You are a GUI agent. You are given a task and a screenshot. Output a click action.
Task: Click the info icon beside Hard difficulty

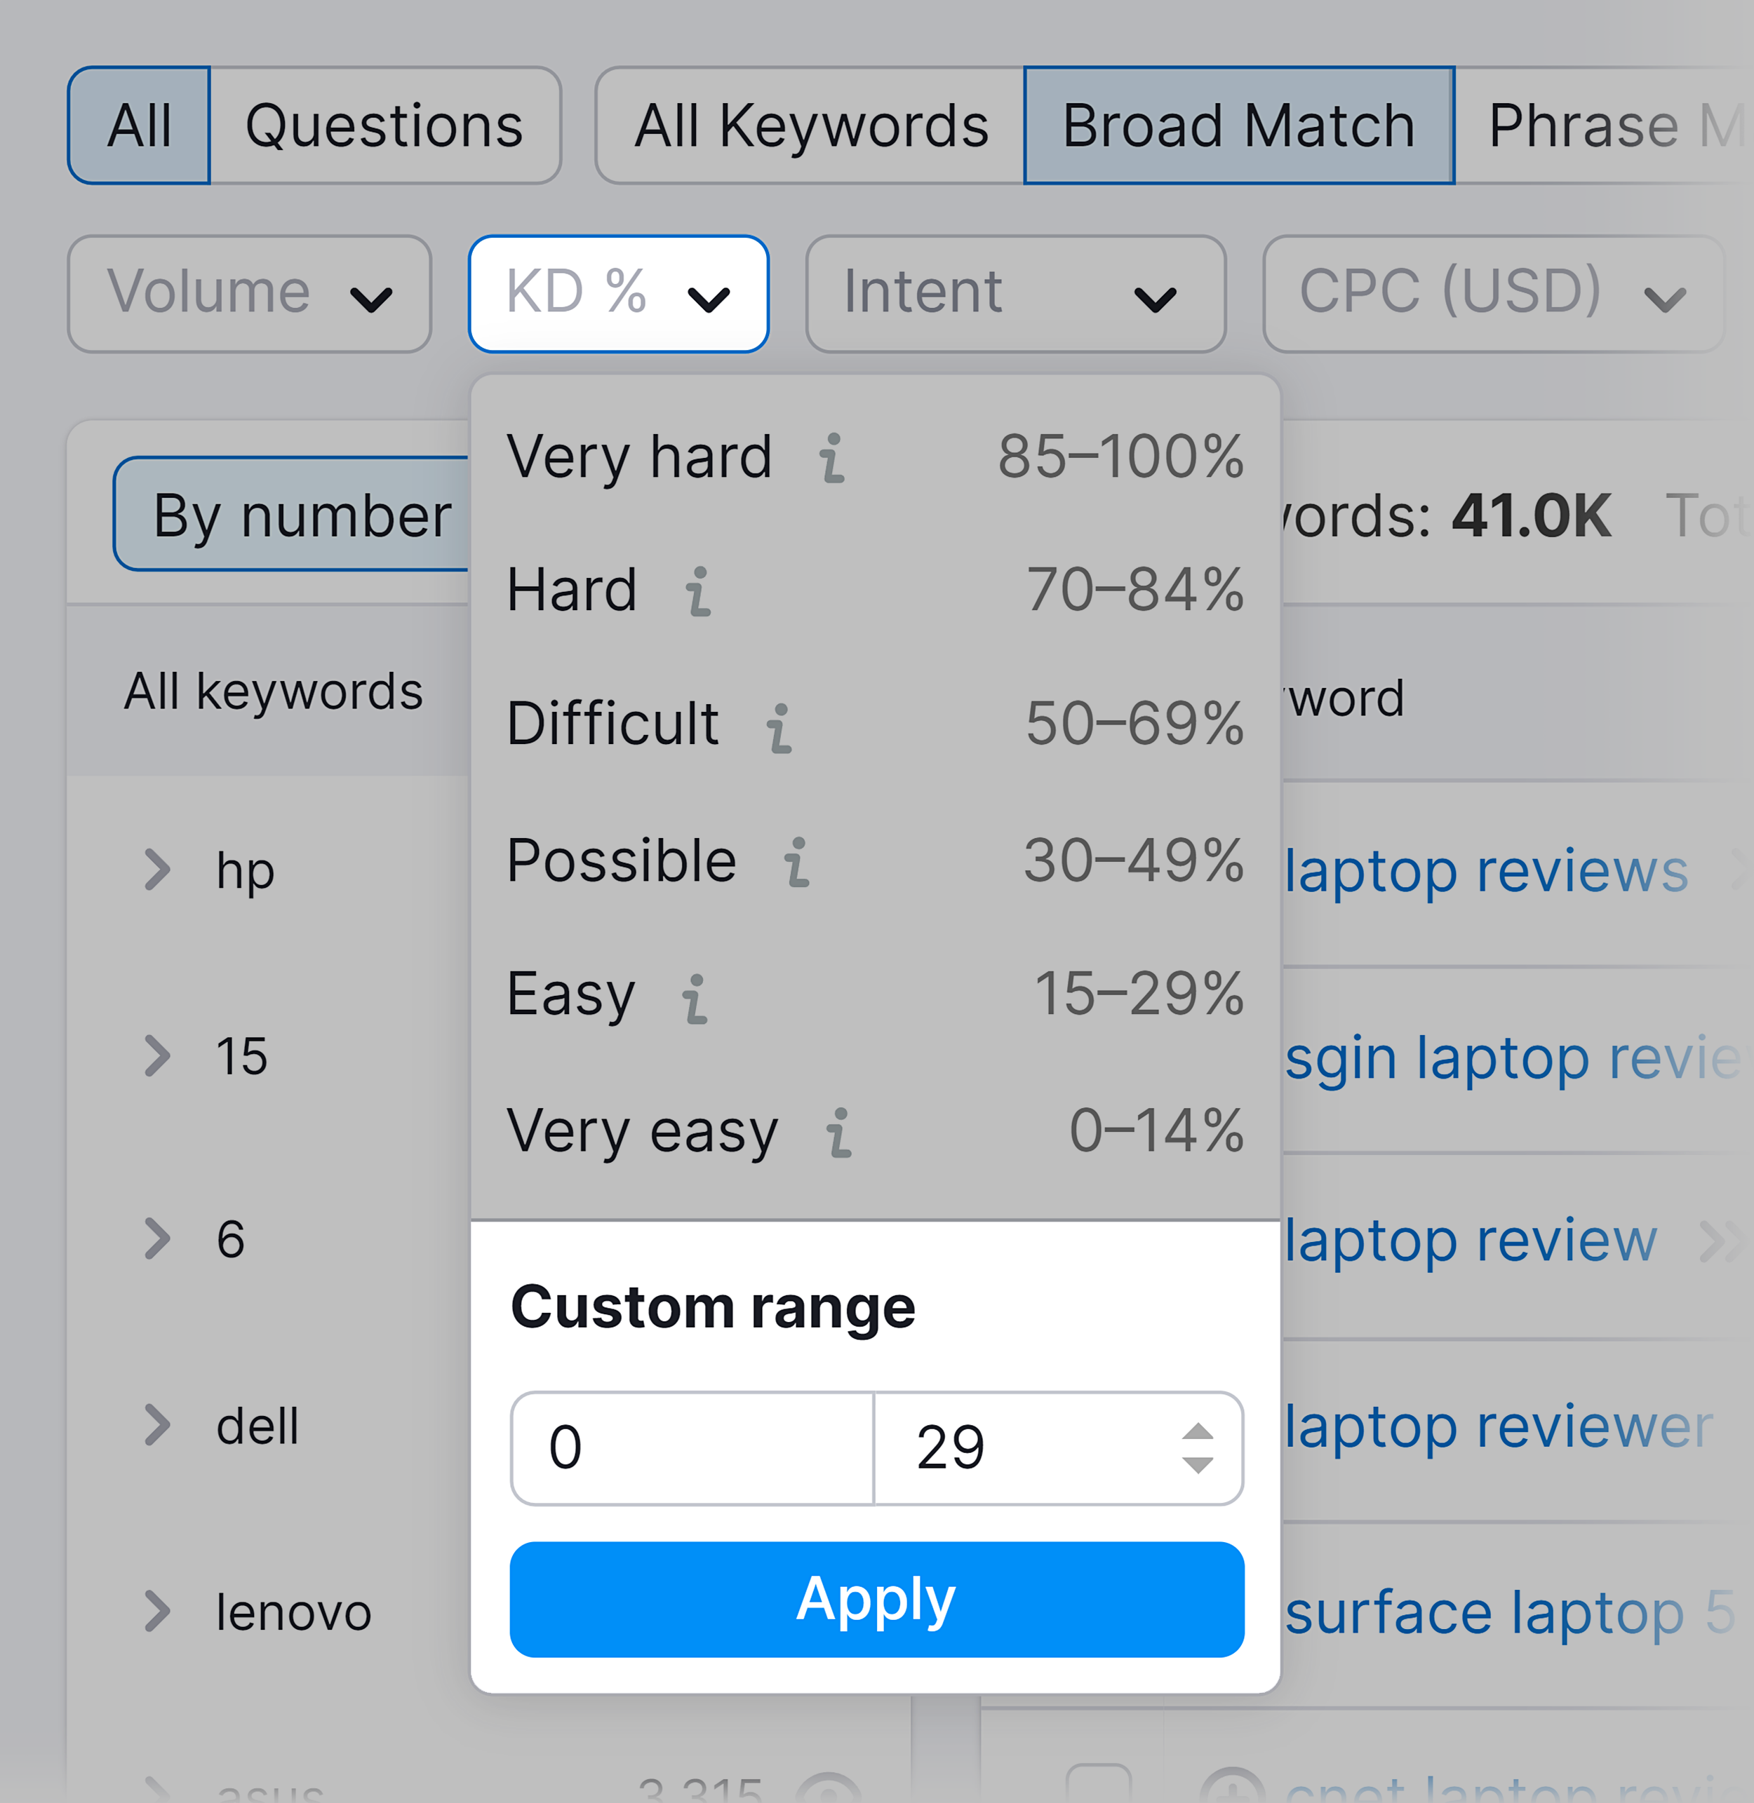coord(697,594)
